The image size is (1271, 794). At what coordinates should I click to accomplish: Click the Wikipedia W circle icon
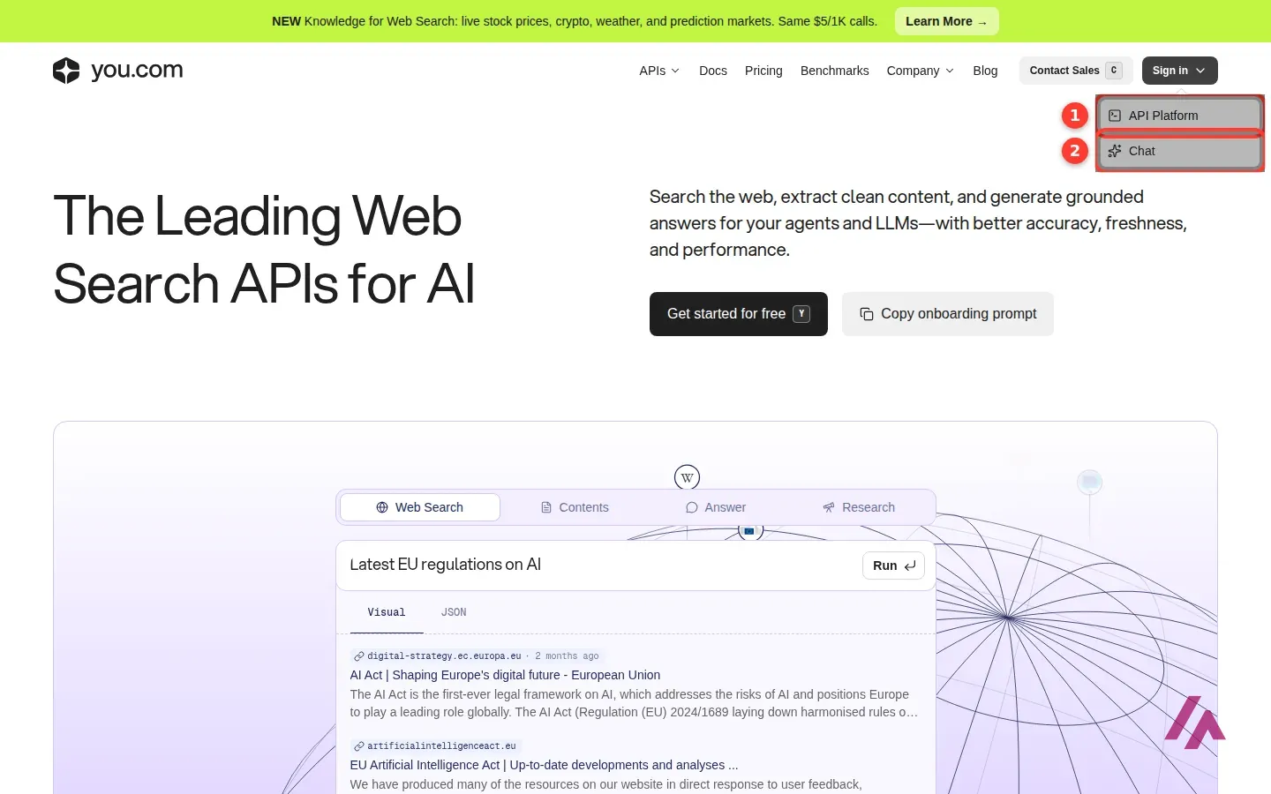687,477
